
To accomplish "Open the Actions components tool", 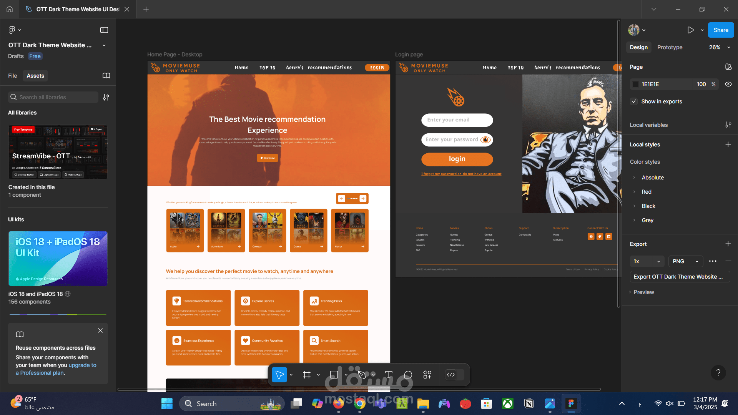I will (x=427, y=375).
